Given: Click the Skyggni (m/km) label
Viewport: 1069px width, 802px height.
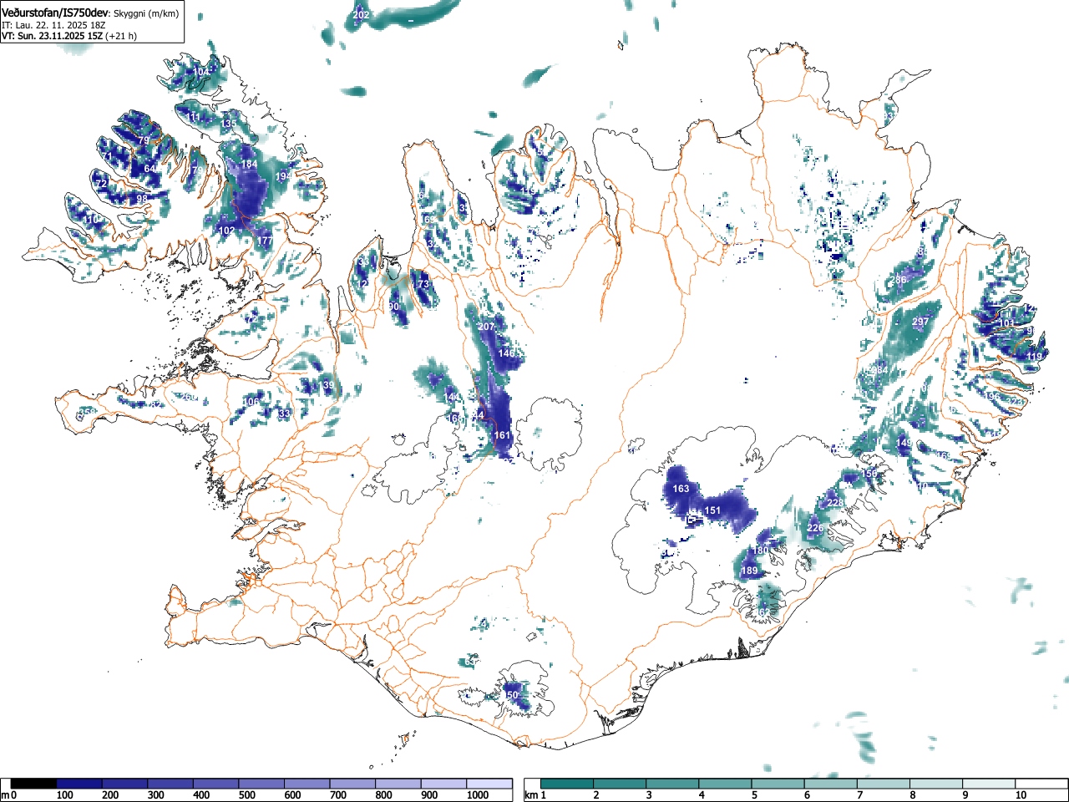Looking at the screenshot, I should pos(145,13).
